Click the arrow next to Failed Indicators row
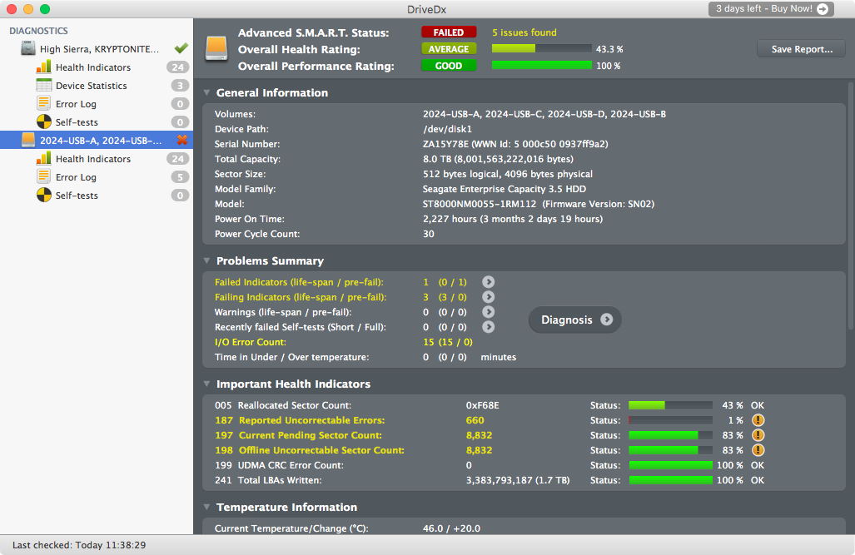The width and height of the screenshot is (855, 555). pyautogui.click(x=488, y=282)
